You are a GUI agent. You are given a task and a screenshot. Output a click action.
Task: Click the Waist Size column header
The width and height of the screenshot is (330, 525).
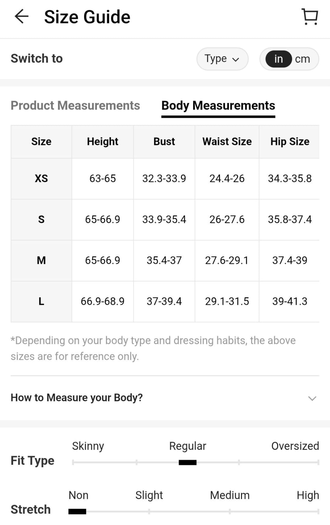click(x=227, y=142)
